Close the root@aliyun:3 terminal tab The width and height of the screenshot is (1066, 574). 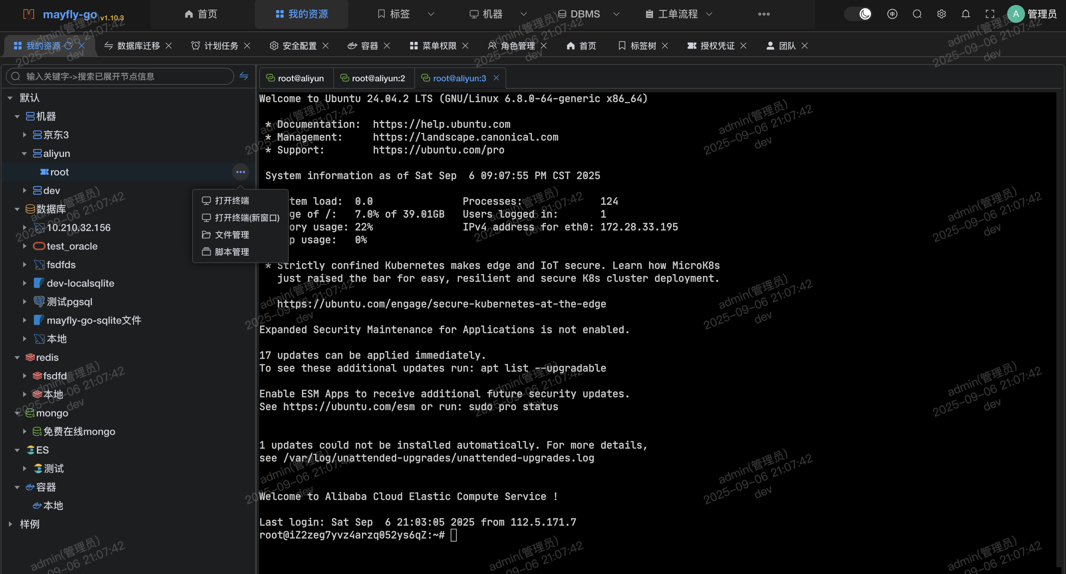click(496, 78)
